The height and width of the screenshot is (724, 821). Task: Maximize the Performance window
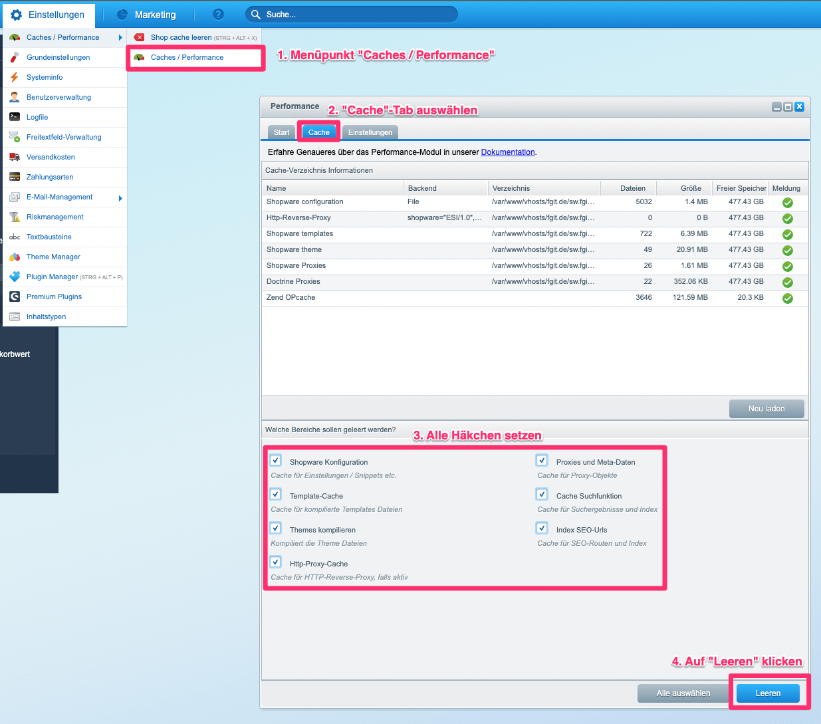point(788,107)
